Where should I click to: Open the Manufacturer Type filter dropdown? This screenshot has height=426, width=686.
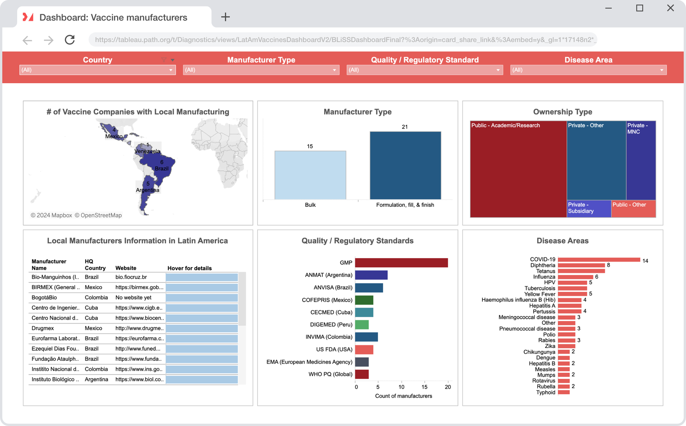(x=334, y=69)
